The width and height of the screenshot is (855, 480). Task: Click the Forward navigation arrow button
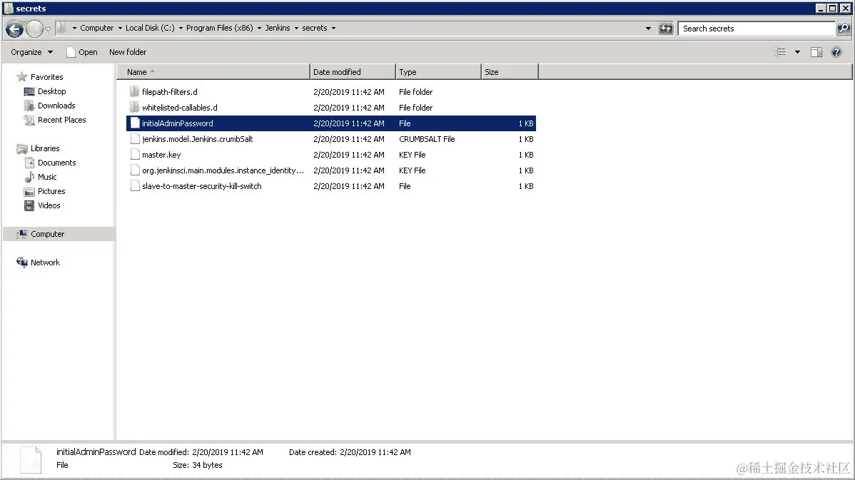34,29
